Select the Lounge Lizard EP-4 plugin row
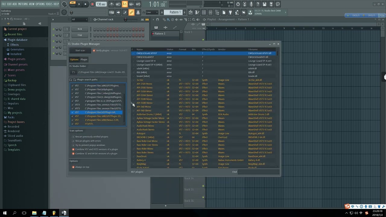This screenshot has width=386, height=217. pyautogui.click(x=204, y=61)
